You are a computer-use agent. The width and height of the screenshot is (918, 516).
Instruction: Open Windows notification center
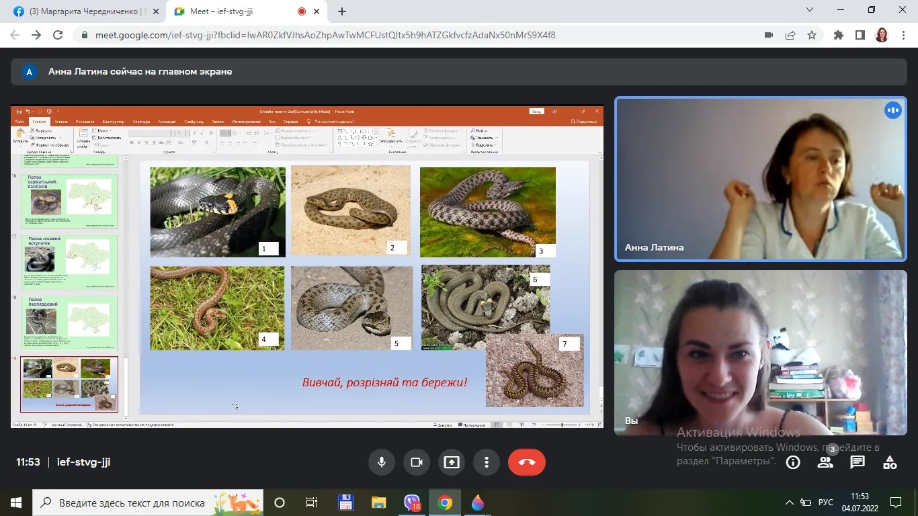(x=895, y=503)
